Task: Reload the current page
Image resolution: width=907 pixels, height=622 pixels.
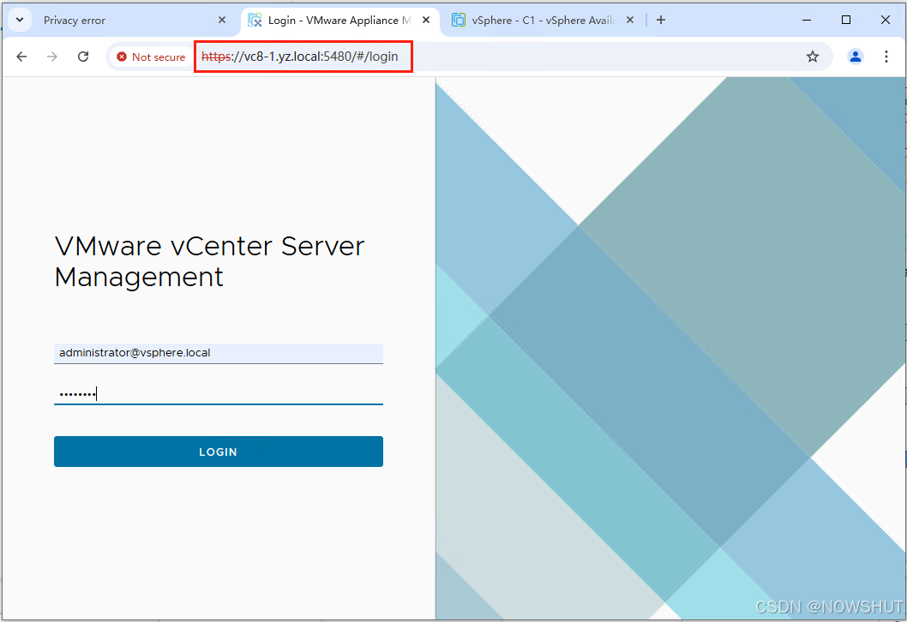Action: (x=83, y=57)
